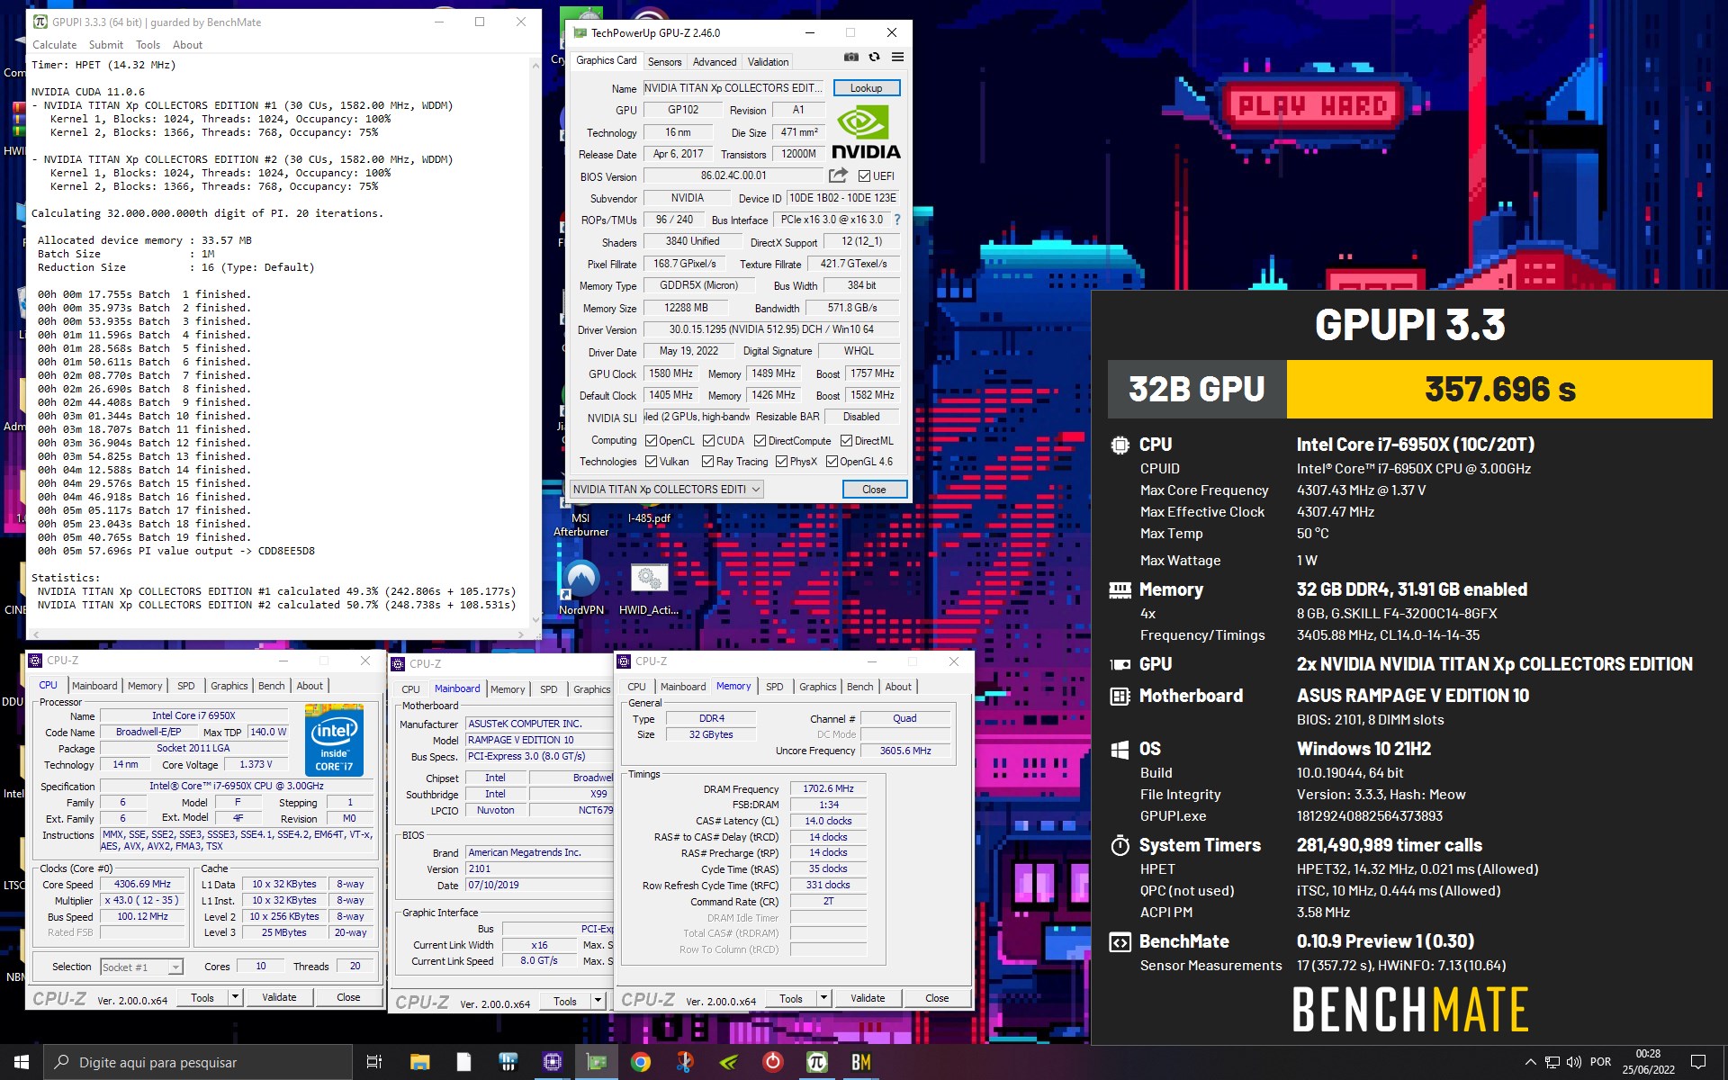Click the clock showing 00:28 in taskbar

pos(1648,1054)
